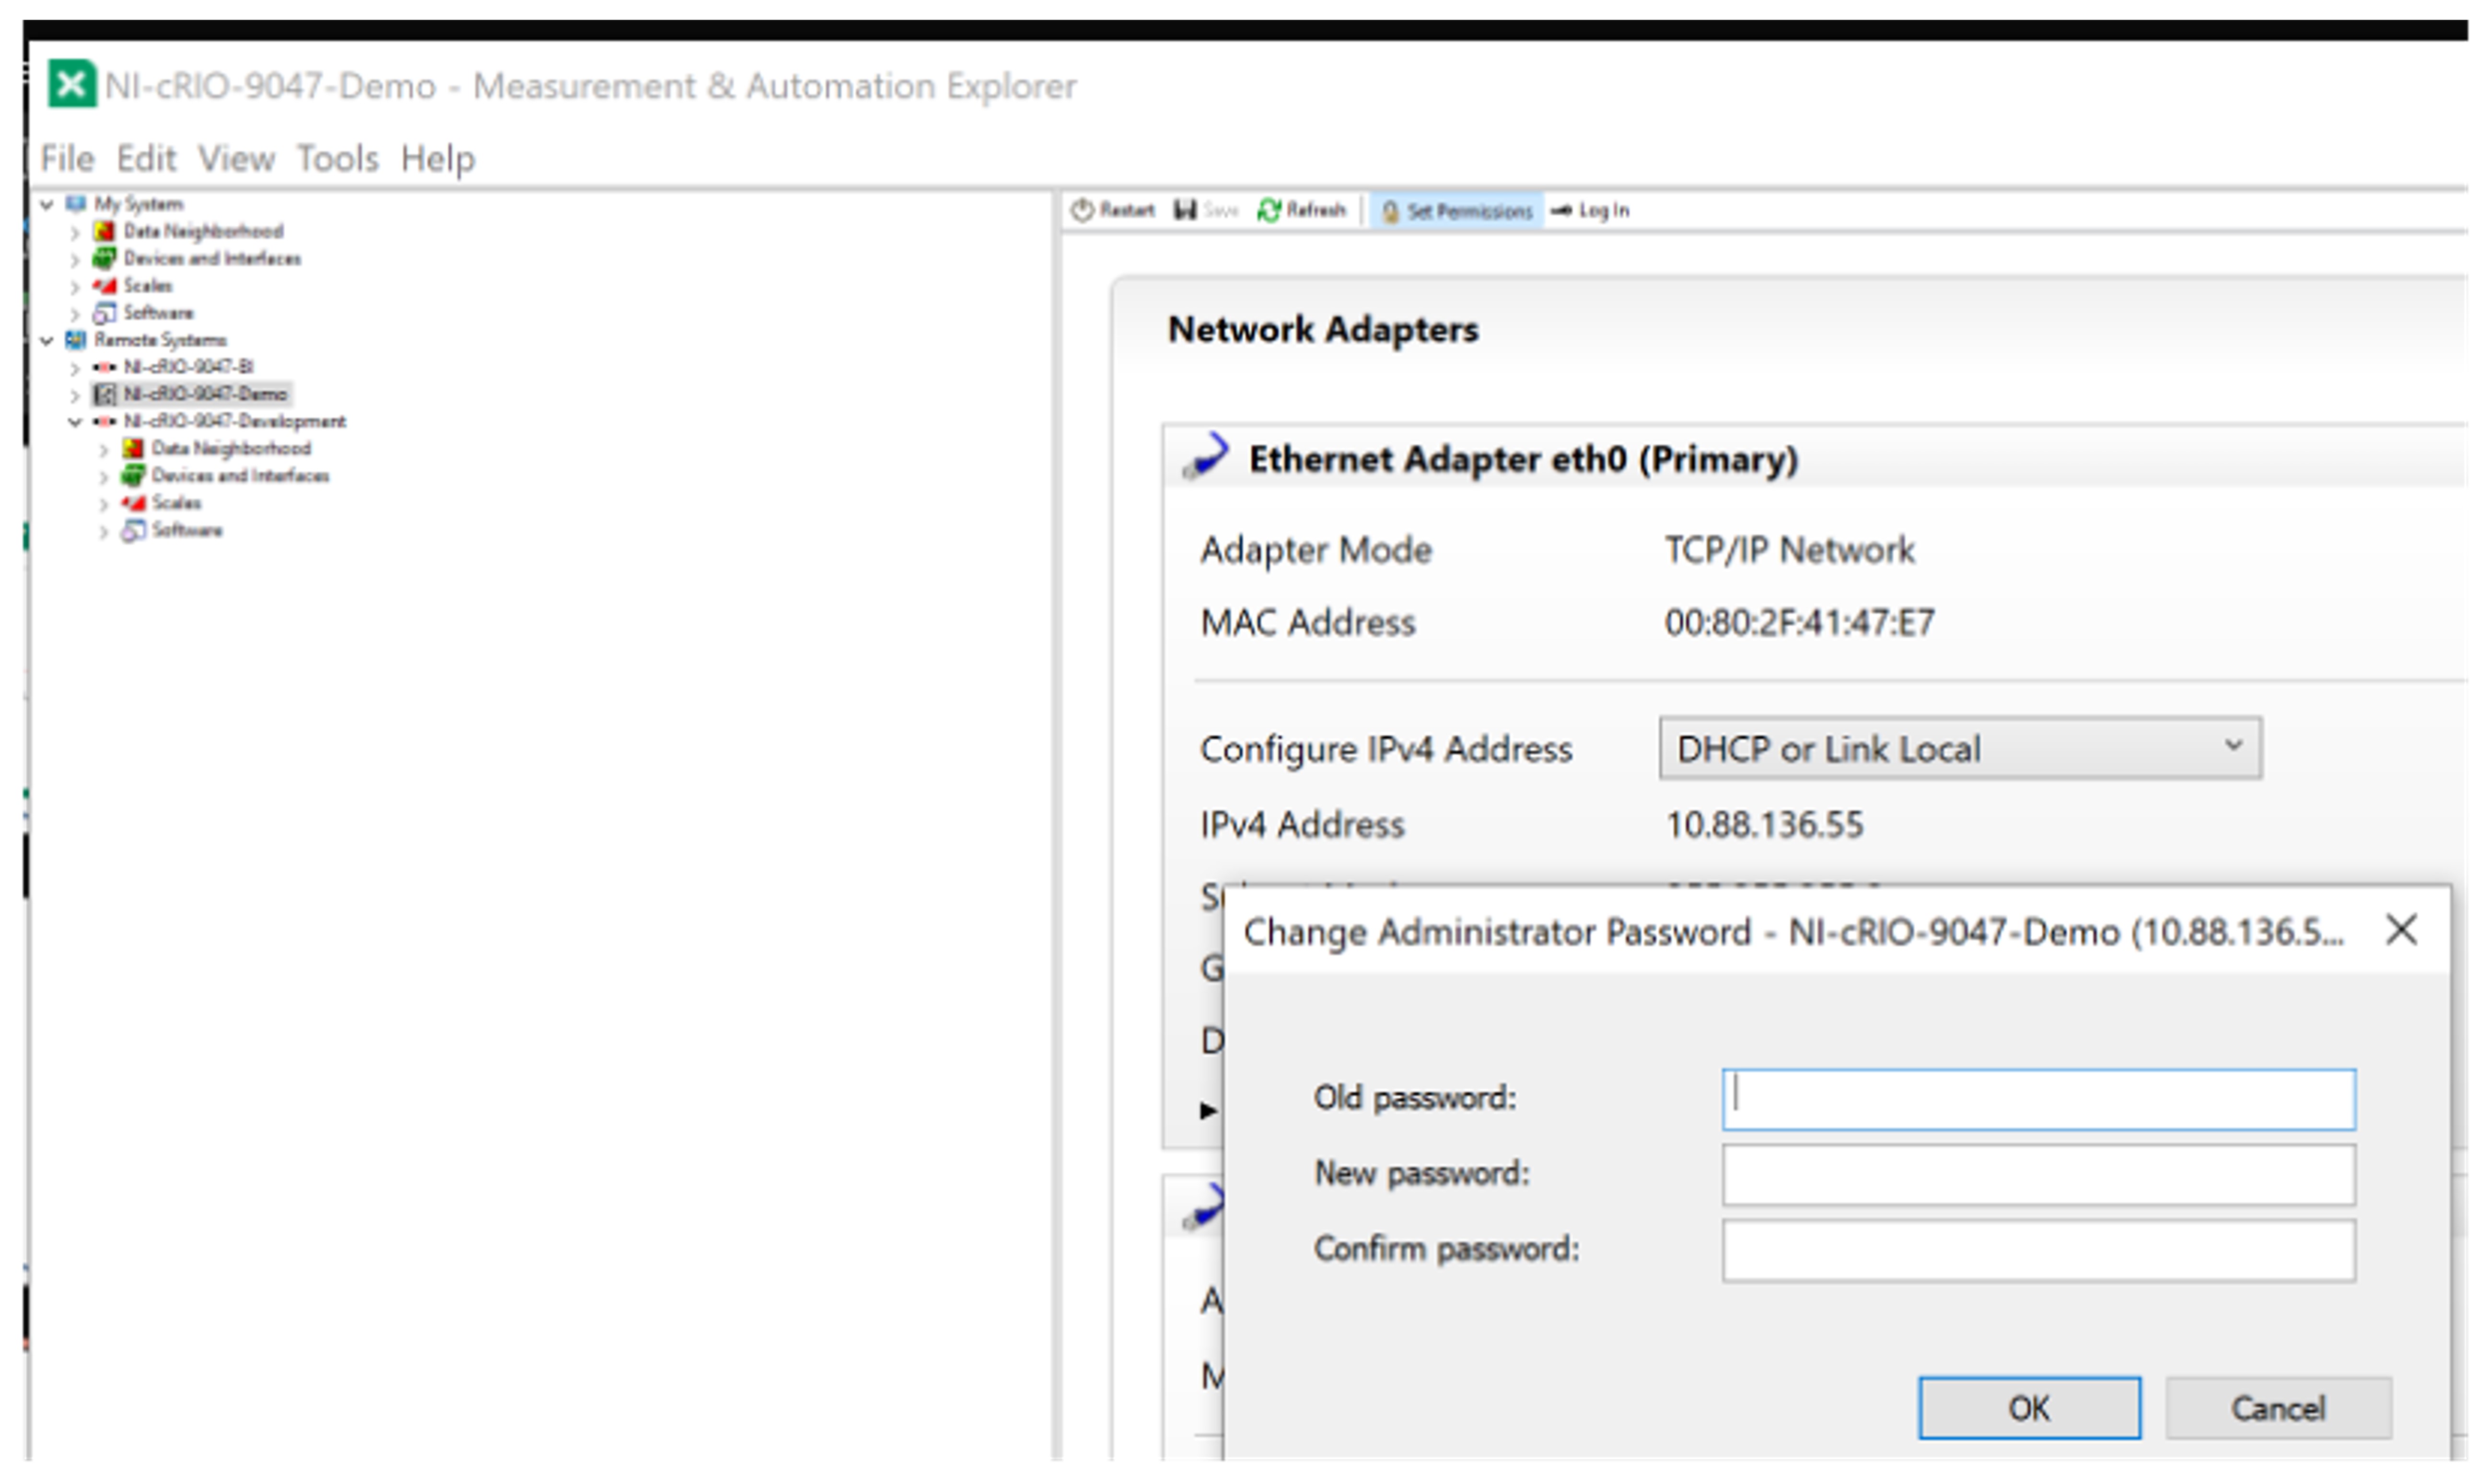Open the Tools menu
2491x1484 pixels.
(x=337, y=158)
